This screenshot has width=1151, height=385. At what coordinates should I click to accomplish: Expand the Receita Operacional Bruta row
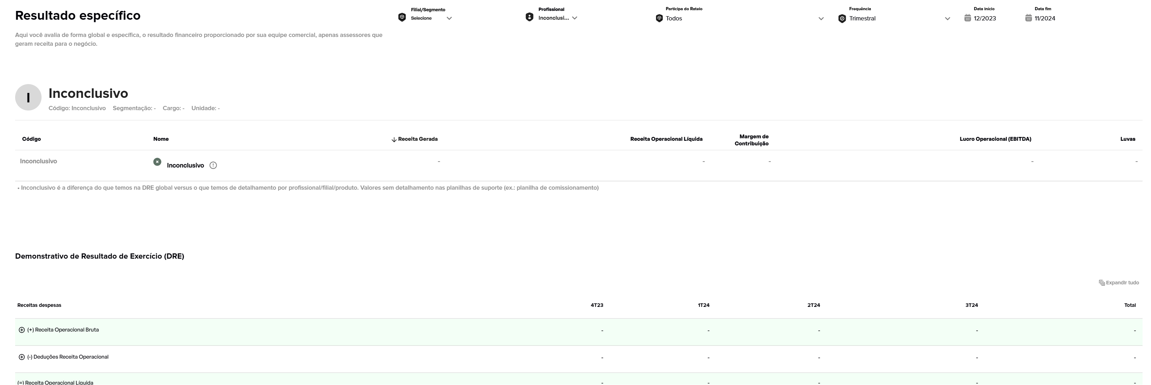pyautogui.click(x=21, y=330)
